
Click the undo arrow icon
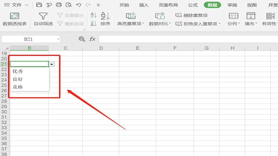tap(79, 5)
